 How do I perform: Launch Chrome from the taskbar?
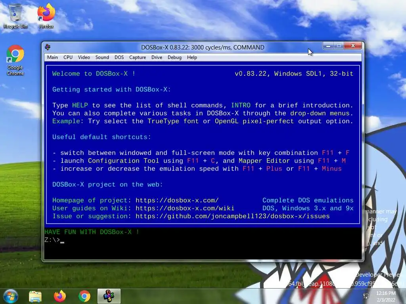pyautogui.click(x=84, y=296)
